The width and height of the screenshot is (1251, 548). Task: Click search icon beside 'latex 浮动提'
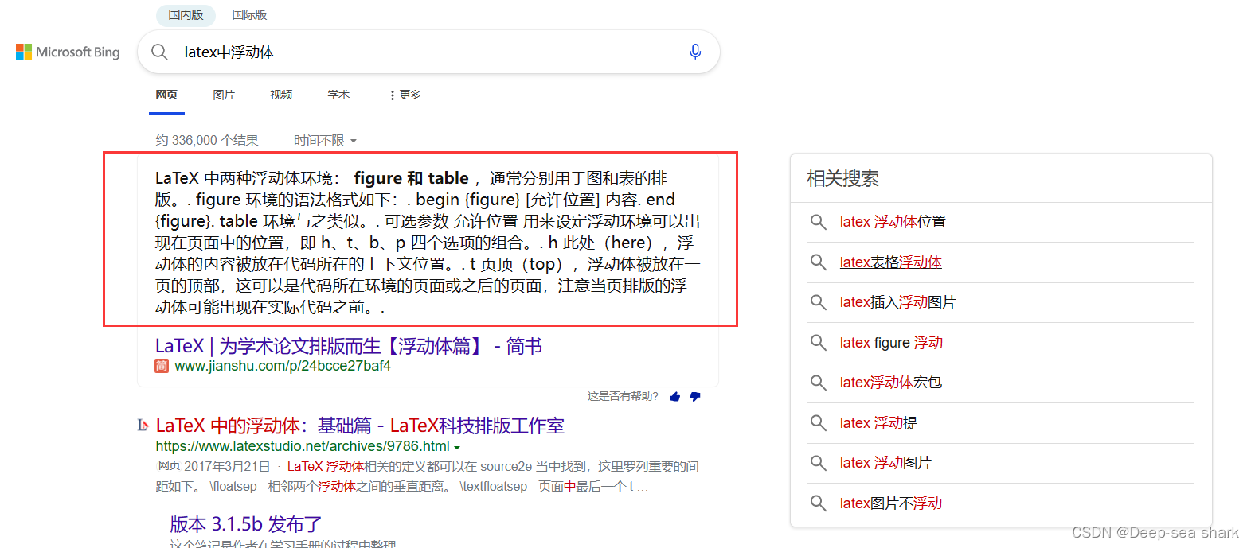pos(818,423)
